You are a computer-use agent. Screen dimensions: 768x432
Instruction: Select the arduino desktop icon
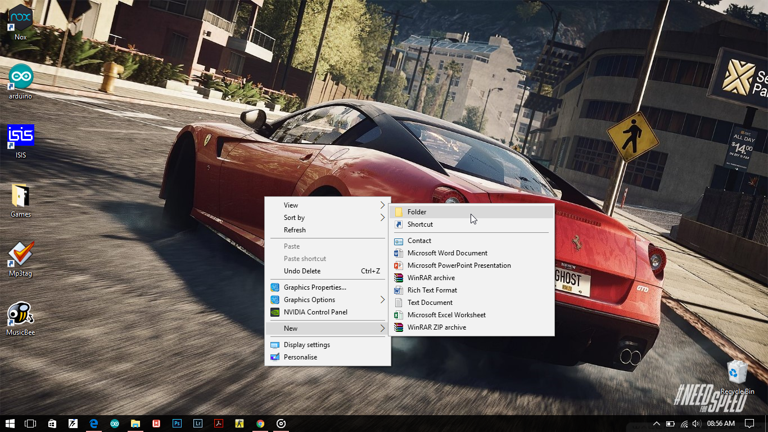[x=20, y=82]
